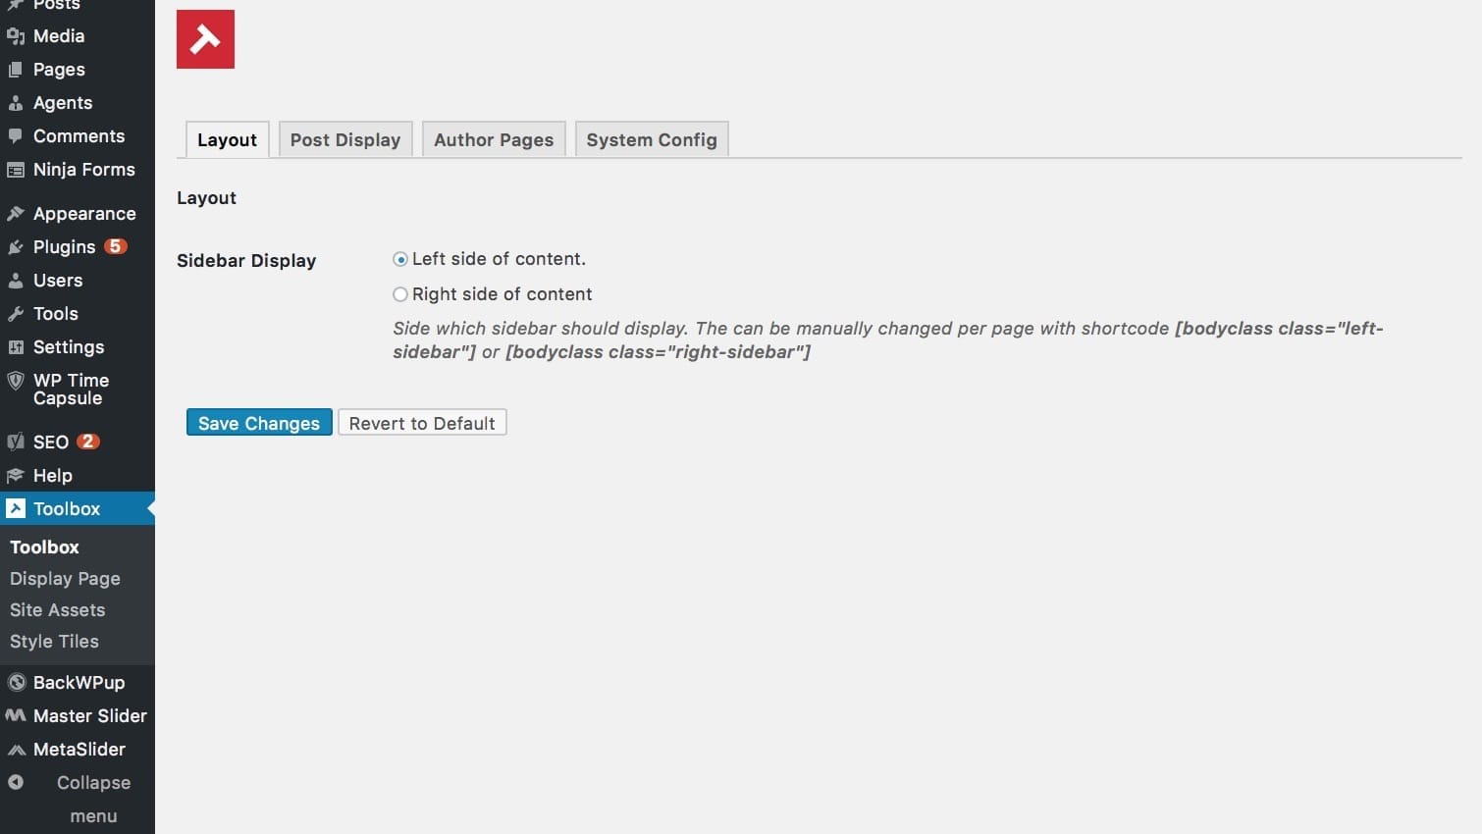This screenshot has width=1482, height=834.
Task: Open the Style Tiles submenu item
Action: point(54,642)
